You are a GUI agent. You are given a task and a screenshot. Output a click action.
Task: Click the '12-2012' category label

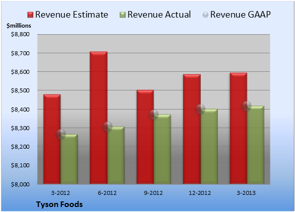[x=200, y=193]
